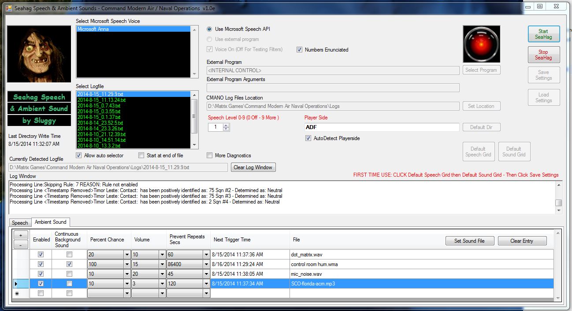Viewport: 572px width, 311px height.
Task: Add a row with the plus button
Action: coord(21,235)
